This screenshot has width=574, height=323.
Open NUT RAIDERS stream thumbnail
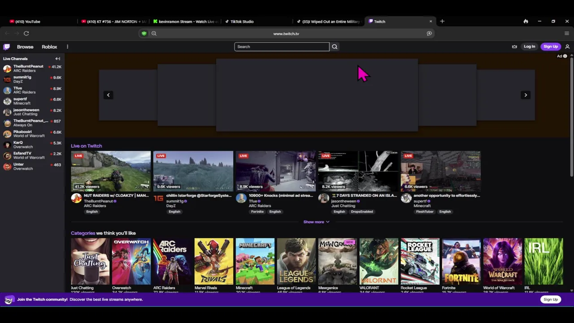point(111,171)
